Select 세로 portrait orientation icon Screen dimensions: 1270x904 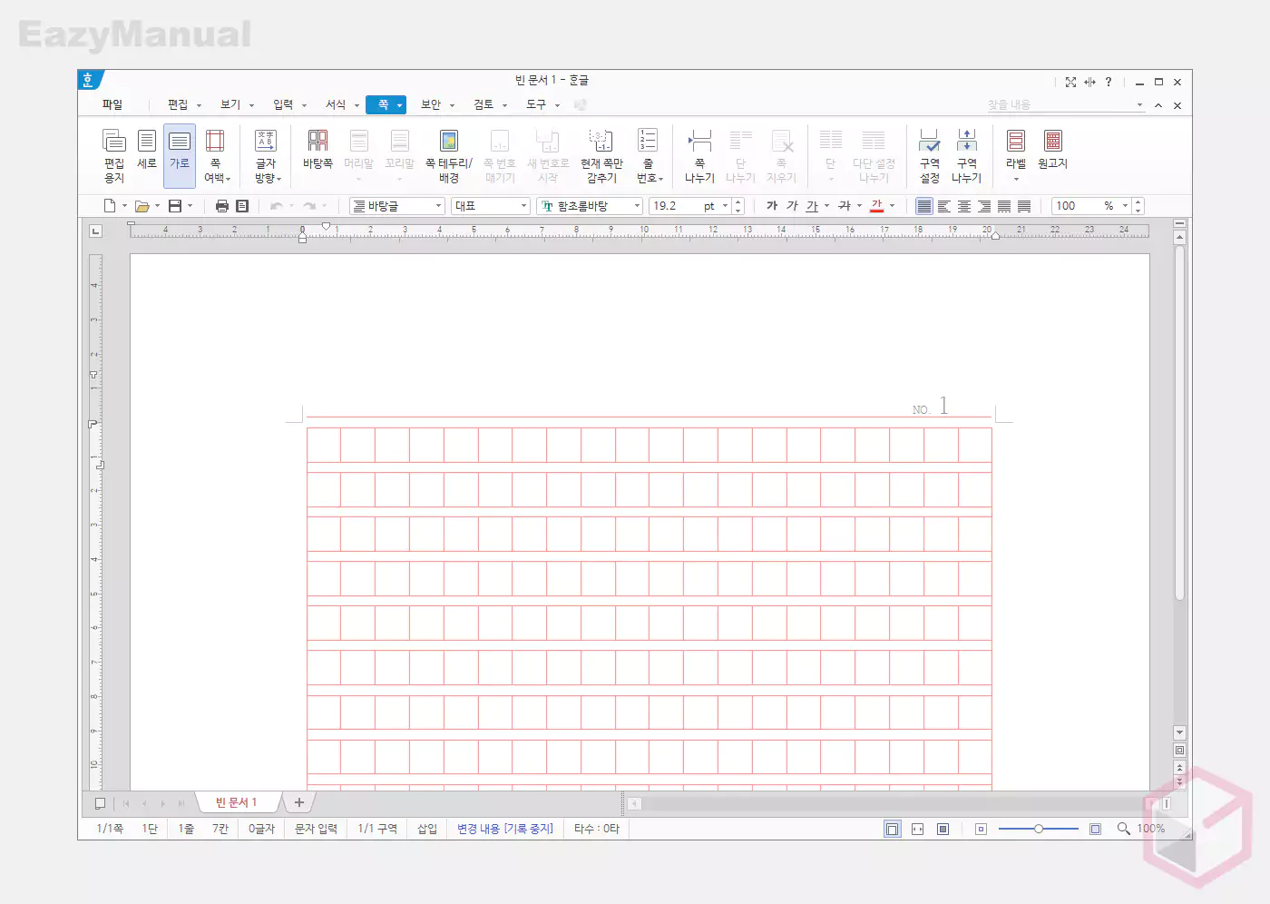tap(146, 150)
